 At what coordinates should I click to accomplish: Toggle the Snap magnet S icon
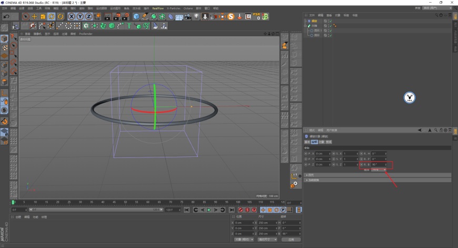pos(4,110)
